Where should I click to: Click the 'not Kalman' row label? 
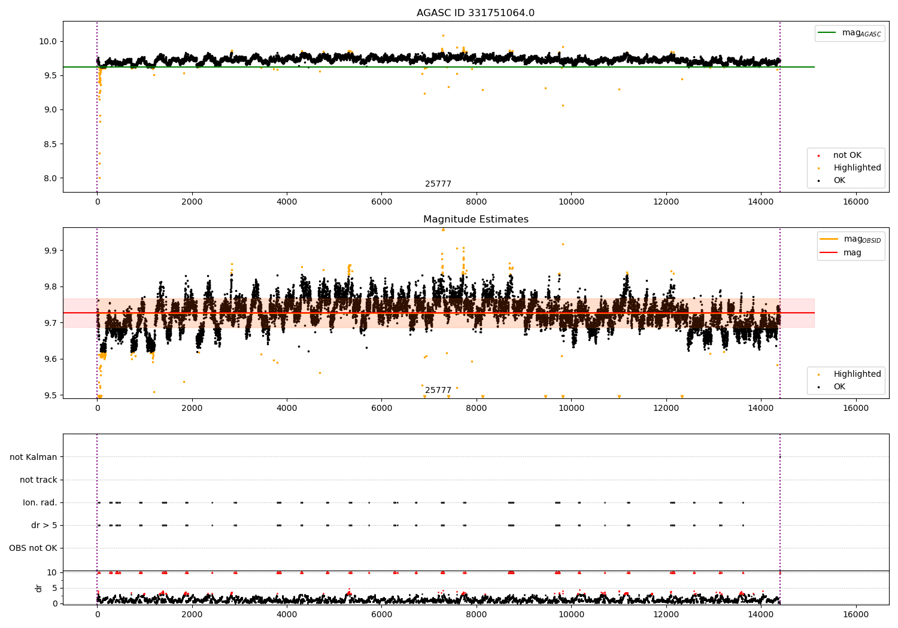coord(34,457)
